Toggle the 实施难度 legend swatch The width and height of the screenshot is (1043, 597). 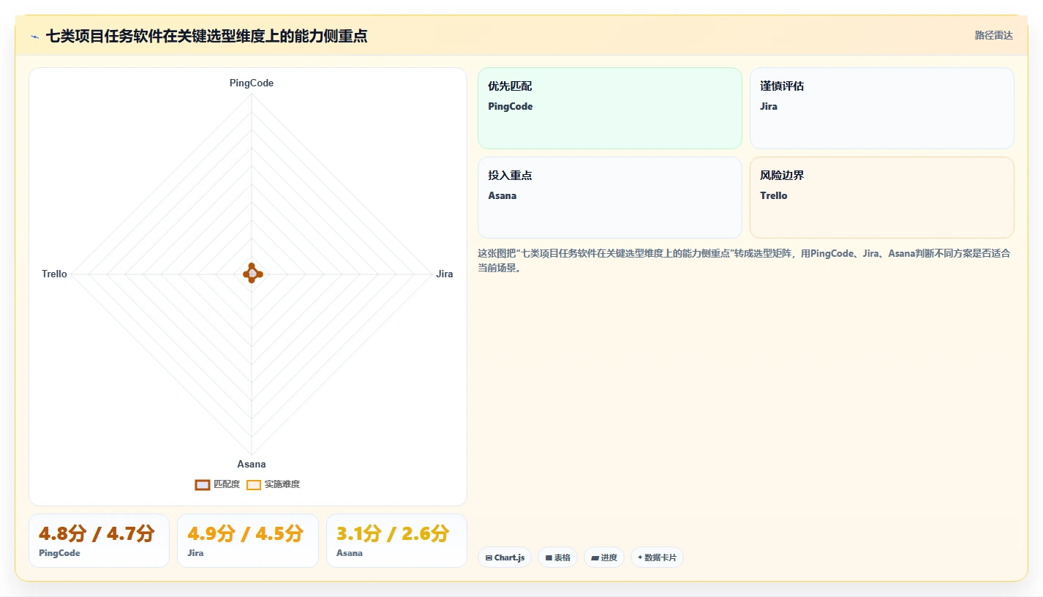[254, 484]
